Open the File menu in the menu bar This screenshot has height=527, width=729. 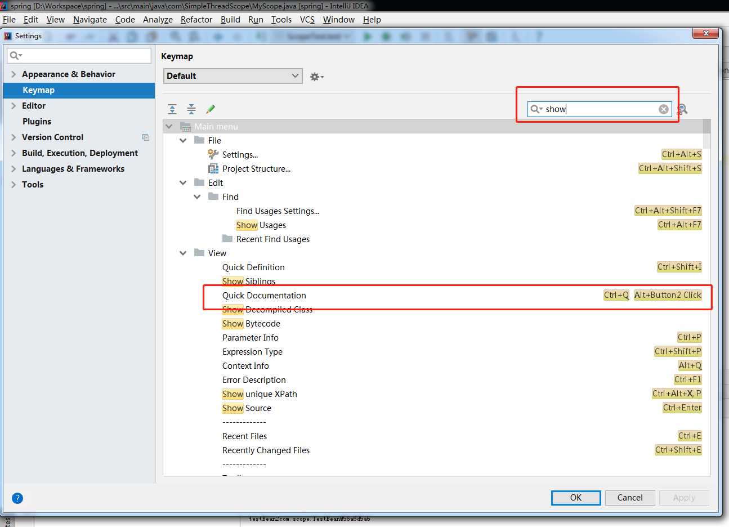[9, 19]
